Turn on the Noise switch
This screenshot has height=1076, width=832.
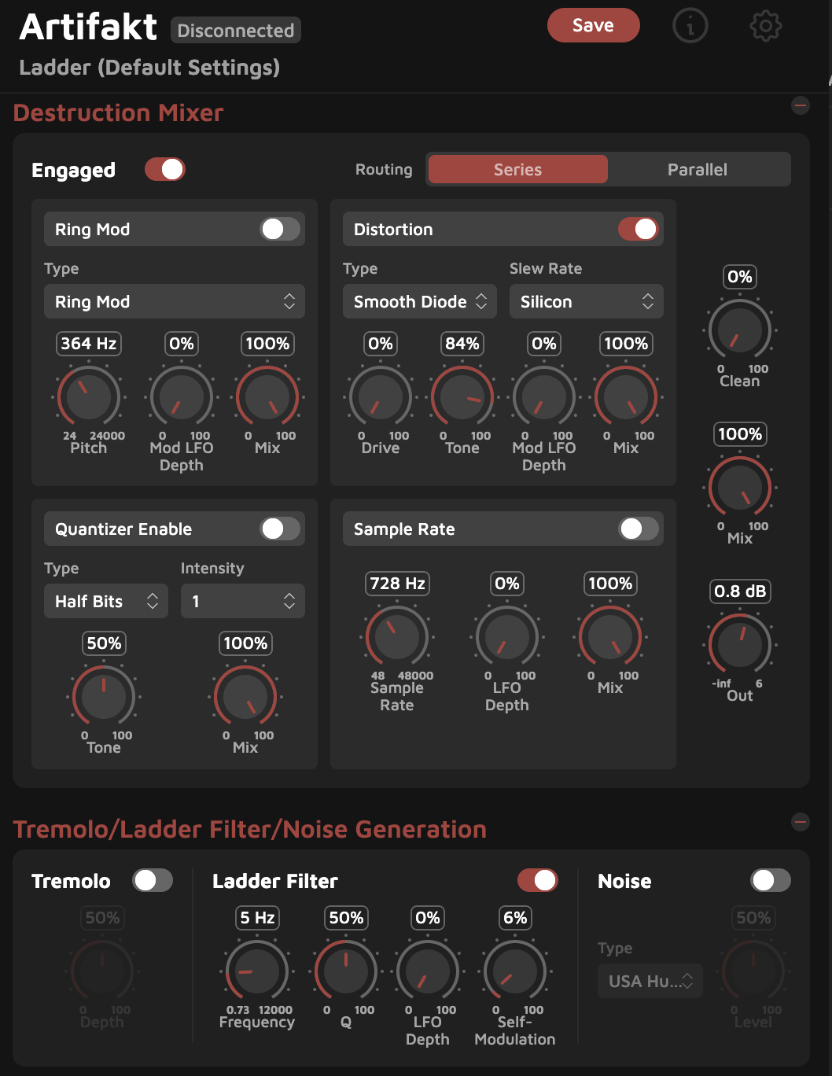(771, 880)
